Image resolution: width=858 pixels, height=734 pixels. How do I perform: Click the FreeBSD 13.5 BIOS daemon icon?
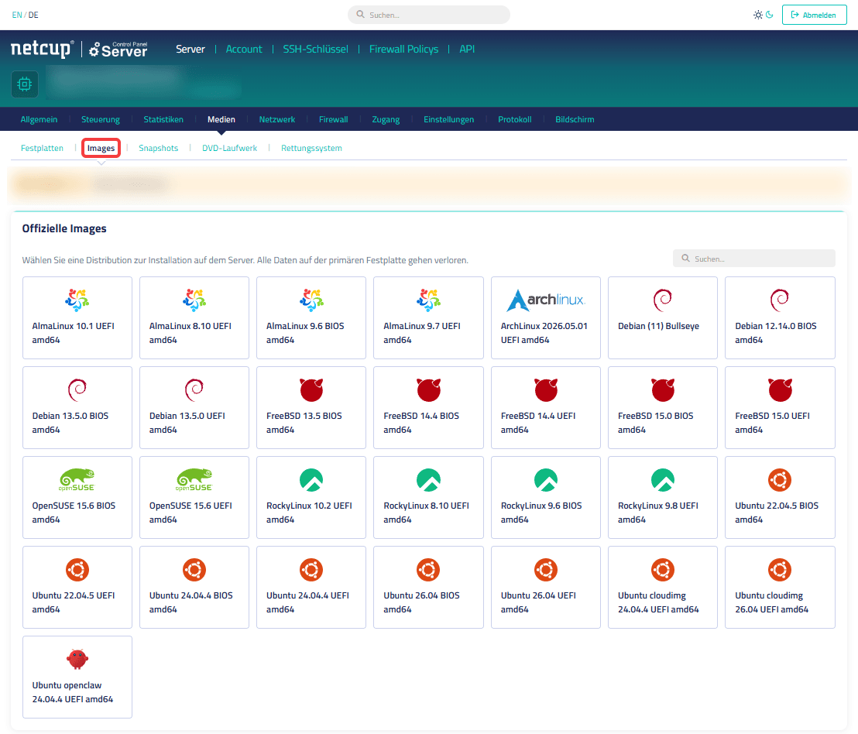[x=311, y=389]
